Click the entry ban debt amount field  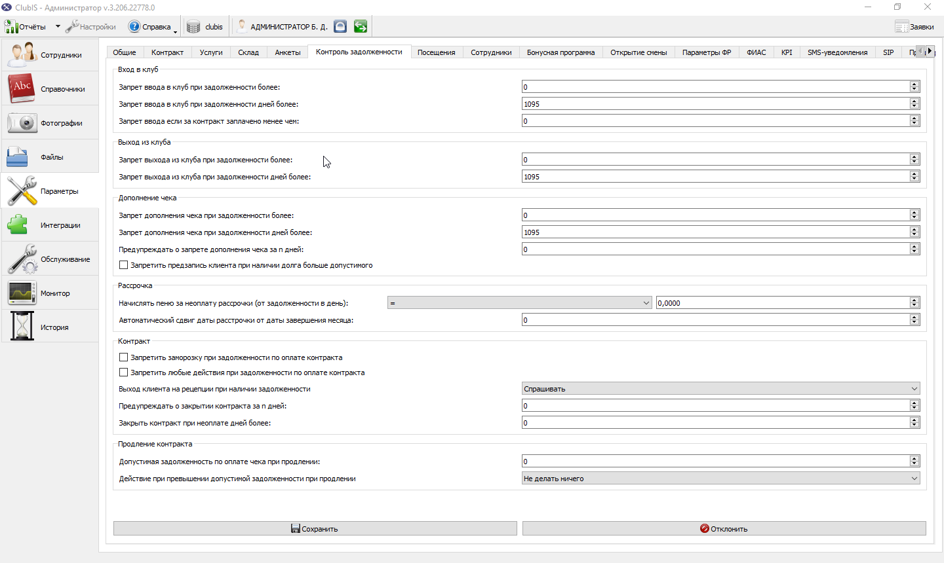point(721,86)
